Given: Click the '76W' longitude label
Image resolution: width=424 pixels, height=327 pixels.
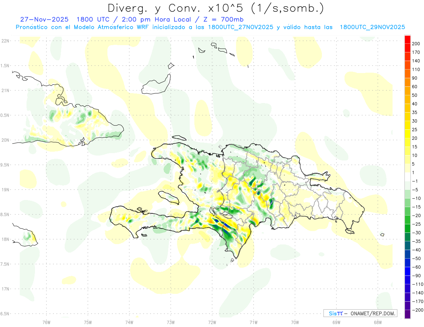Looking at the screenshot, I should [x=46, y=322].
